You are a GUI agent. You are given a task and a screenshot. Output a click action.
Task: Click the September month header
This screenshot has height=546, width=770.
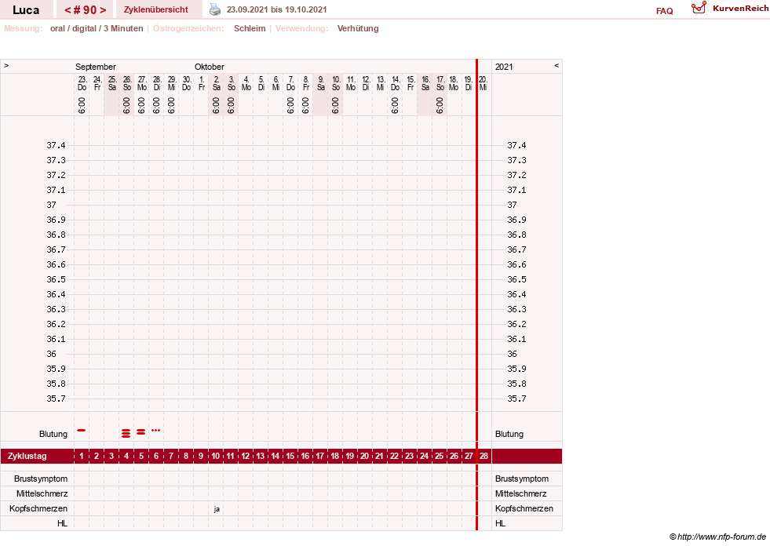[96, 67]
